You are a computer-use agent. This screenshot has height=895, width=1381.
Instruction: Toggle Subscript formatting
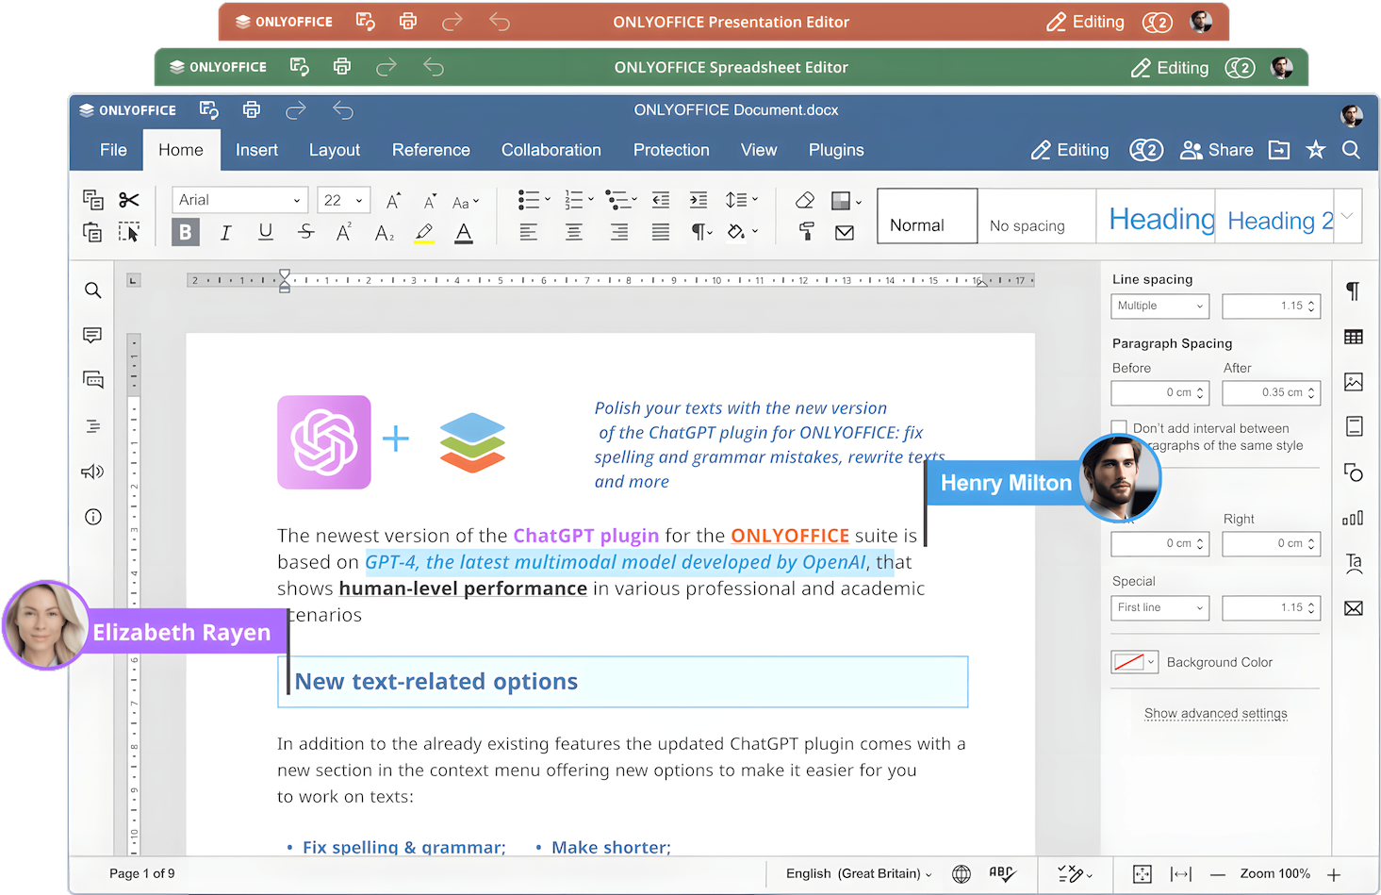coord(385,233)
